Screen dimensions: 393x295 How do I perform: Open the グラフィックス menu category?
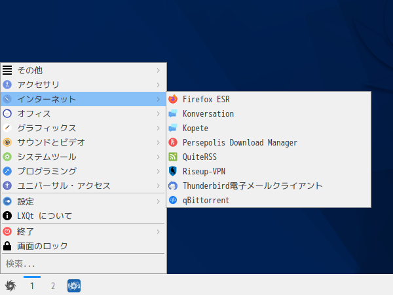coord(83,128)
